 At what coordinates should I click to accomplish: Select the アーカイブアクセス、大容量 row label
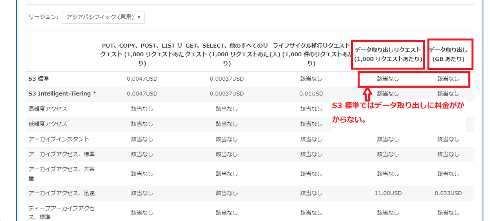(x=62, y=173)
